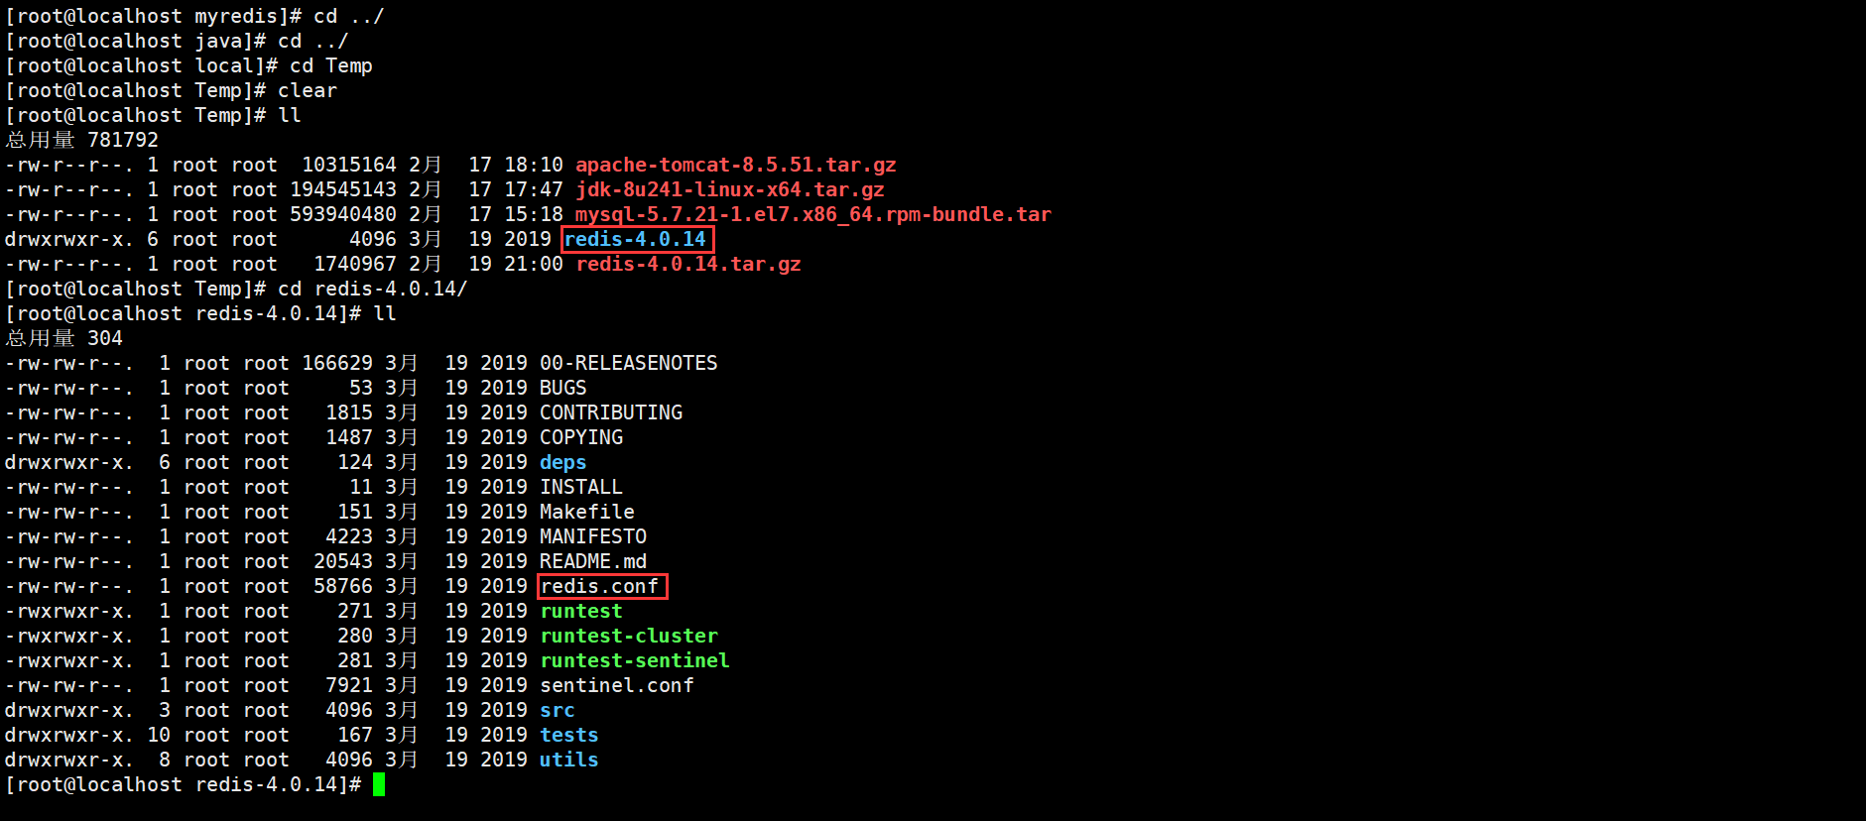Image resolution: width=1866 pixels, height=821 pixels.
Task: Select the BUGS file name
Action: coord(562,388)
